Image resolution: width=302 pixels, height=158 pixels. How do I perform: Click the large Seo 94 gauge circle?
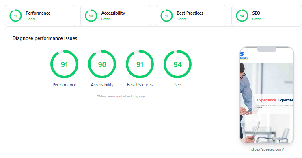pos(177,64)
